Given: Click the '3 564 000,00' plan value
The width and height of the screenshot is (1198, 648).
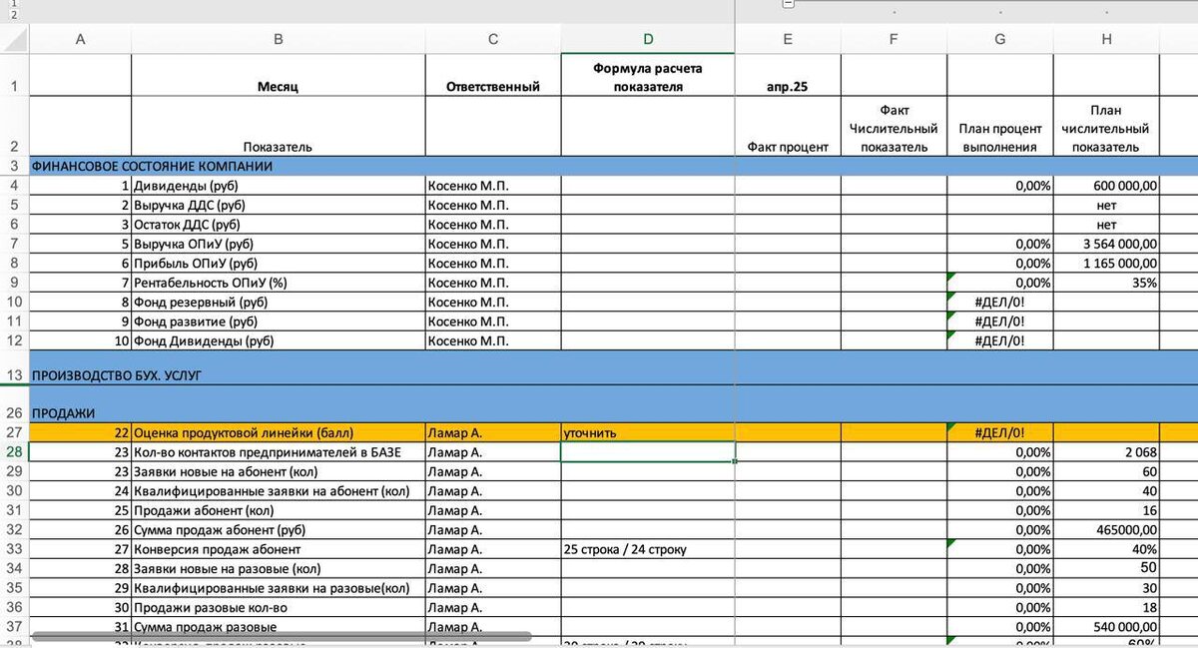Looking at the screenshot, I should tap(1106, 244).
